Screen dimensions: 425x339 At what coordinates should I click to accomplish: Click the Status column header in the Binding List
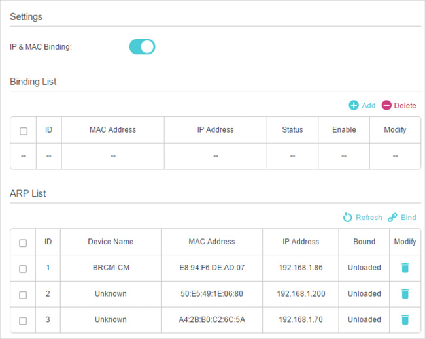click(292, 130)
